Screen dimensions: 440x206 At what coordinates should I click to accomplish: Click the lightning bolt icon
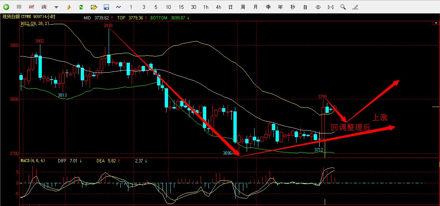(69, 7)
